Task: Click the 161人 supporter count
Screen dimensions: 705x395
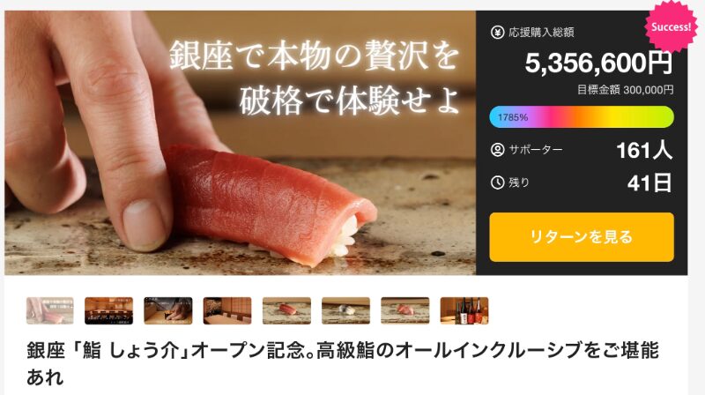Action: (644, 150)
